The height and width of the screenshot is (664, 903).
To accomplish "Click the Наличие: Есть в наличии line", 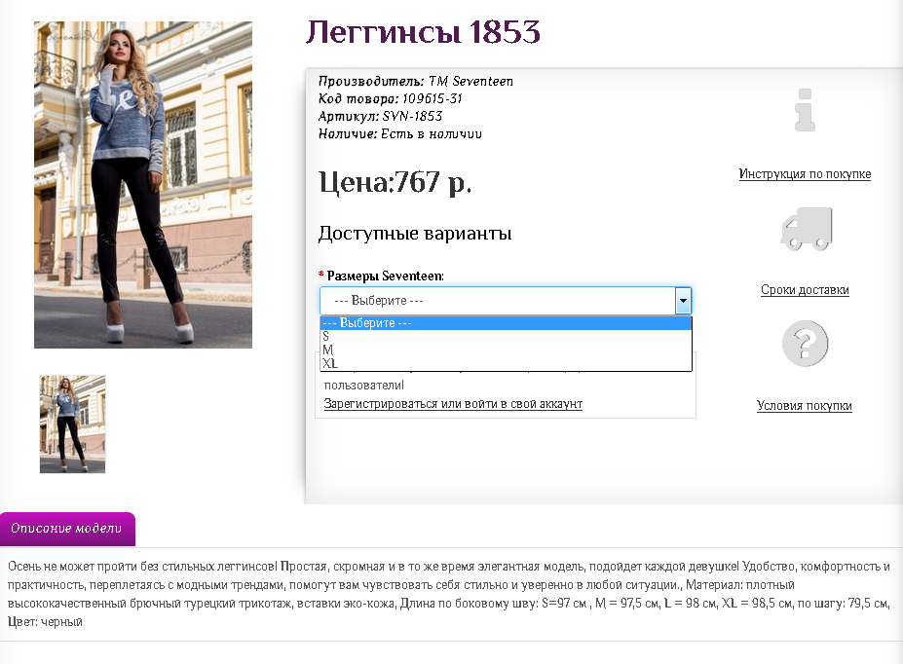I will [399, 133].
